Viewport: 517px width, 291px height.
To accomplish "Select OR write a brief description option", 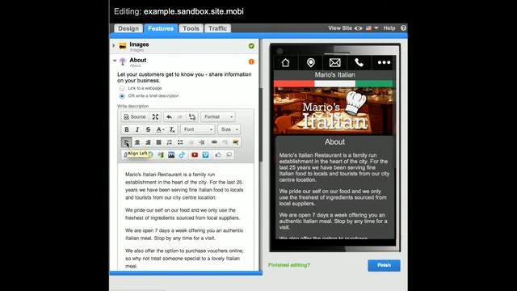I will point(122,96).
